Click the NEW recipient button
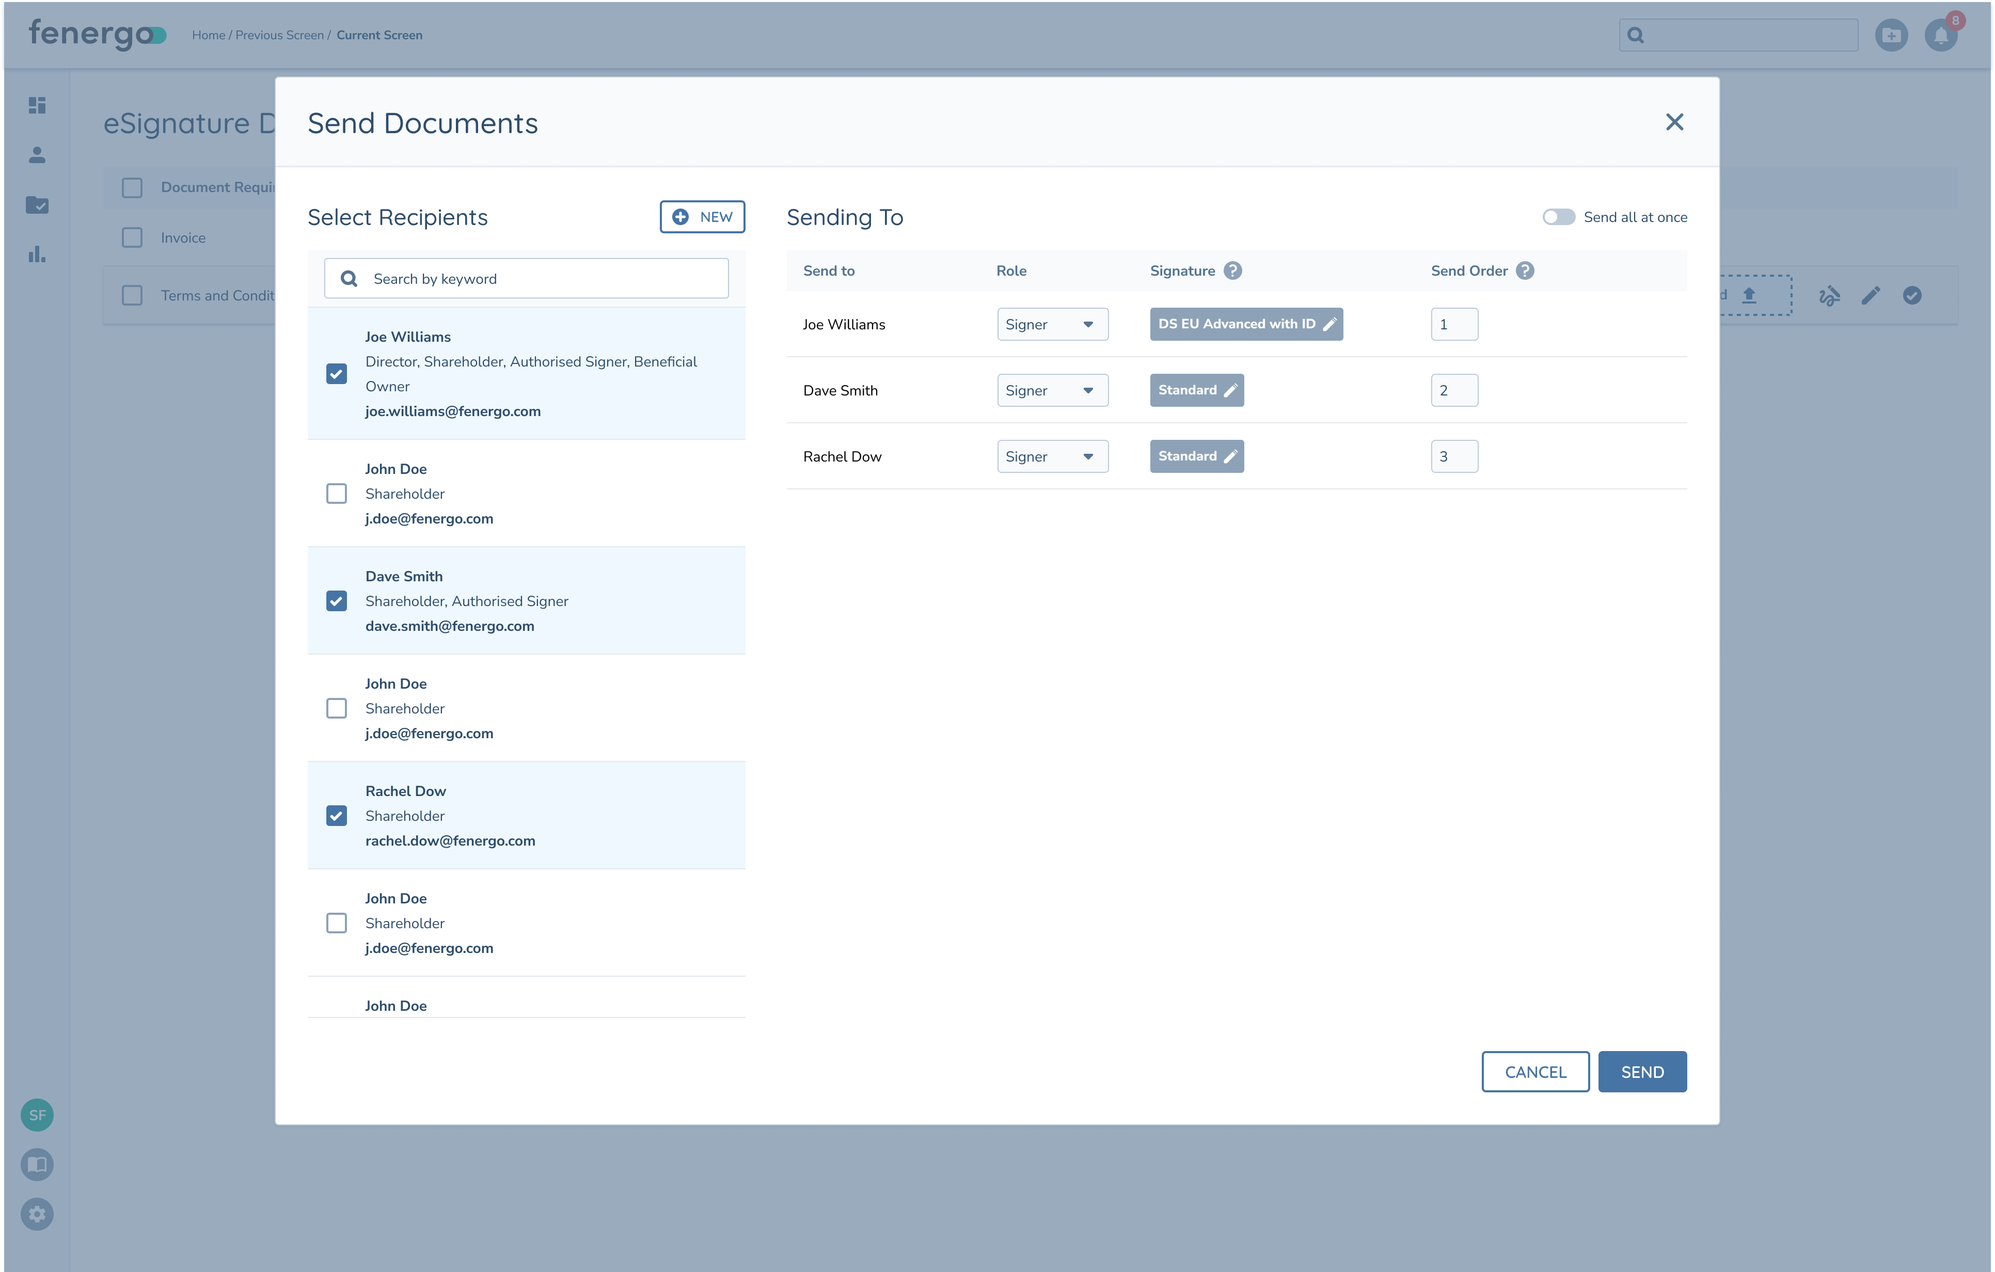Image resolution: width=1995 pixels, height=1272 pixels. coord(702,217)
